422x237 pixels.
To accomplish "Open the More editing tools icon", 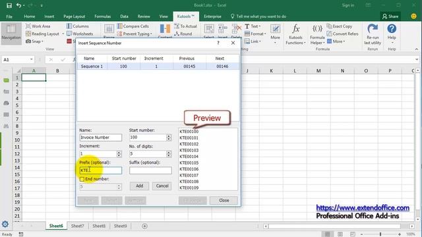I will pyautogui.click(x=275, y=29).
